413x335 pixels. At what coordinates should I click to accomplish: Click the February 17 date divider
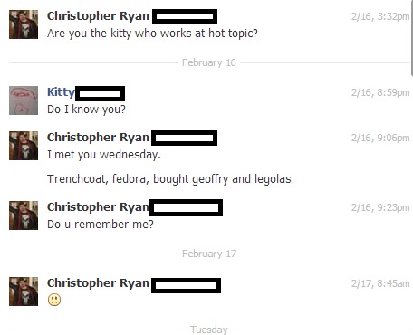coord(209,254)
